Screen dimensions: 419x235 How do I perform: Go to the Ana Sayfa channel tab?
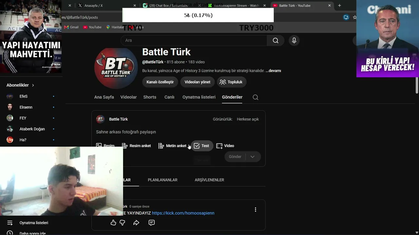point(104,97)
